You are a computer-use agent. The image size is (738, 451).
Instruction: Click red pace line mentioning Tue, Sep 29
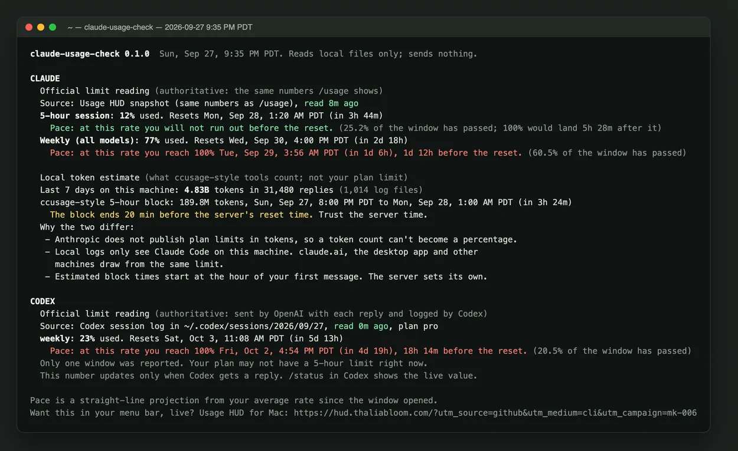pos(286,153)
